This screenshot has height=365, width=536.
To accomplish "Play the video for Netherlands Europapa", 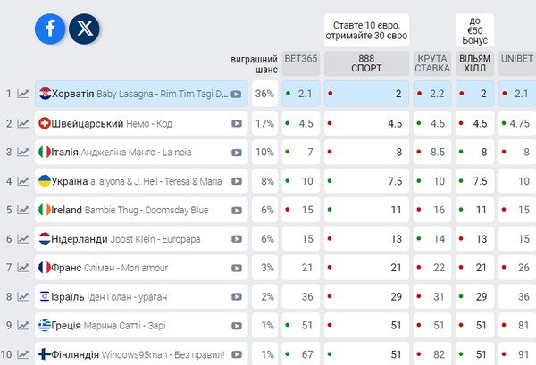I will click(237, 239).
